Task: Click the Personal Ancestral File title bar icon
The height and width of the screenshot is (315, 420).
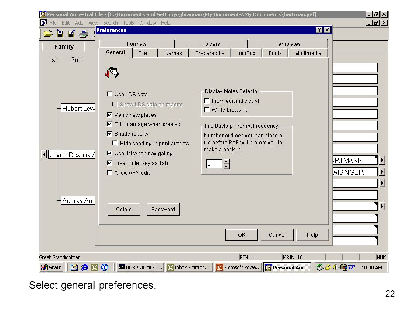Action: pyautogui.click(x=43, y=14)
